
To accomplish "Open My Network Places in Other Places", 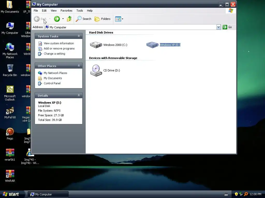I will click(55, 73).
